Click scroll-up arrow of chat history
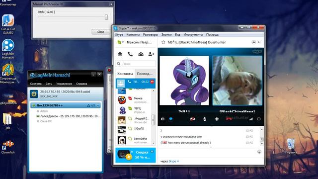The height and width of the screenshot is (179, 318). 262,129
